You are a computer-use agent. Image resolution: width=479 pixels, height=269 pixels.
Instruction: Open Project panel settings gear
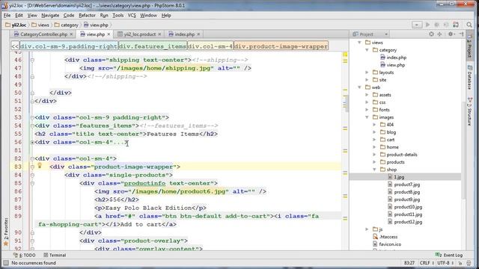click(451, 34)
